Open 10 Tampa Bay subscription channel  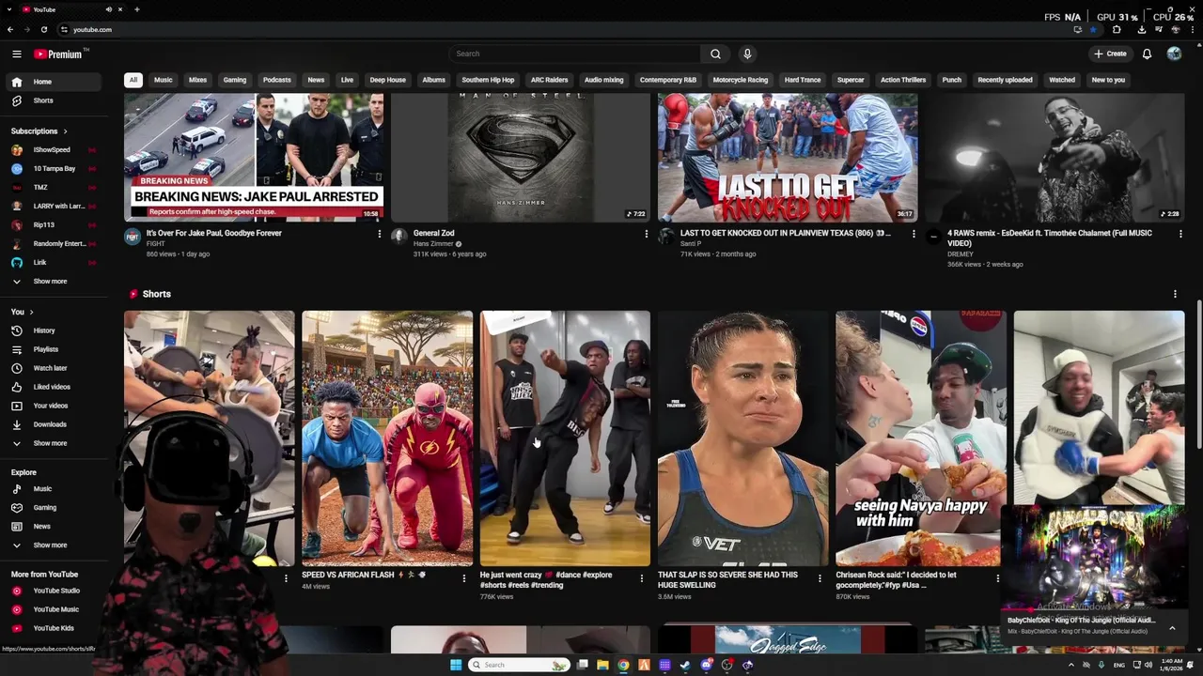tap(52, 169)
